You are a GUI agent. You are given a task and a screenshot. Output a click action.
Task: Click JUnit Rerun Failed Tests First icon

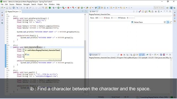[153, 12]
